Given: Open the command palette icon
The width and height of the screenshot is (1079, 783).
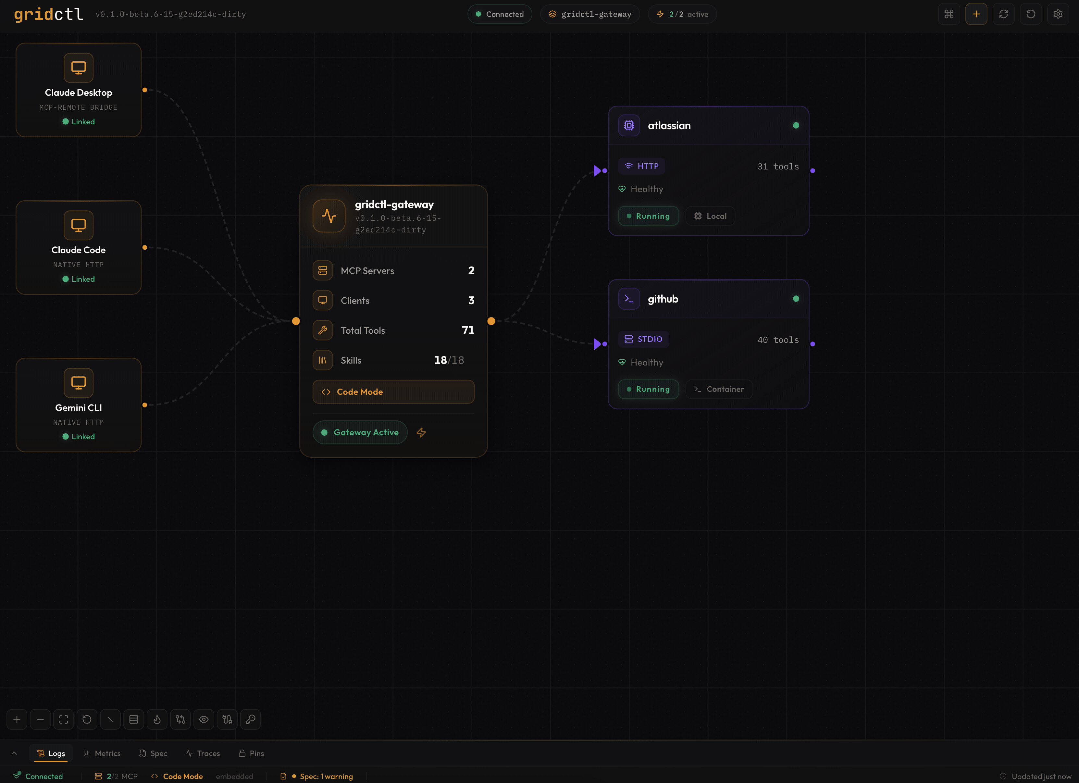Looking at the screenshot, I should pyautogui.click(x=949, y=14).
